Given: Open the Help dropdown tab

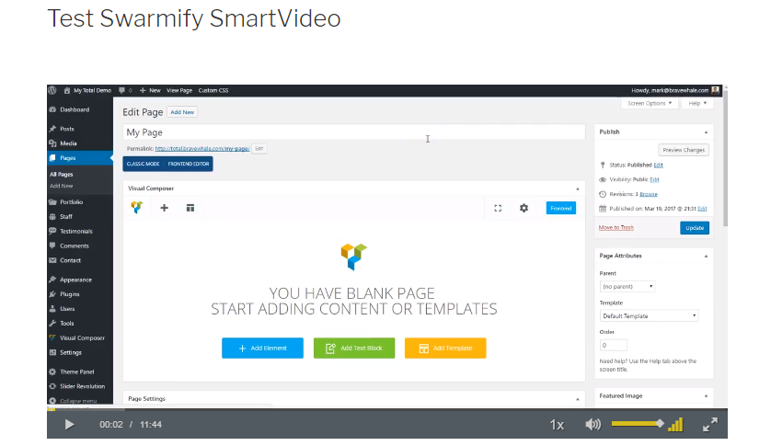Looking at the screenshot, I should tap(697, 103).
